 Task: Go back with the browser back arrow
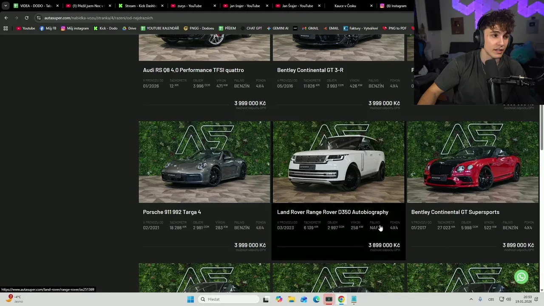tap(6, 18)
